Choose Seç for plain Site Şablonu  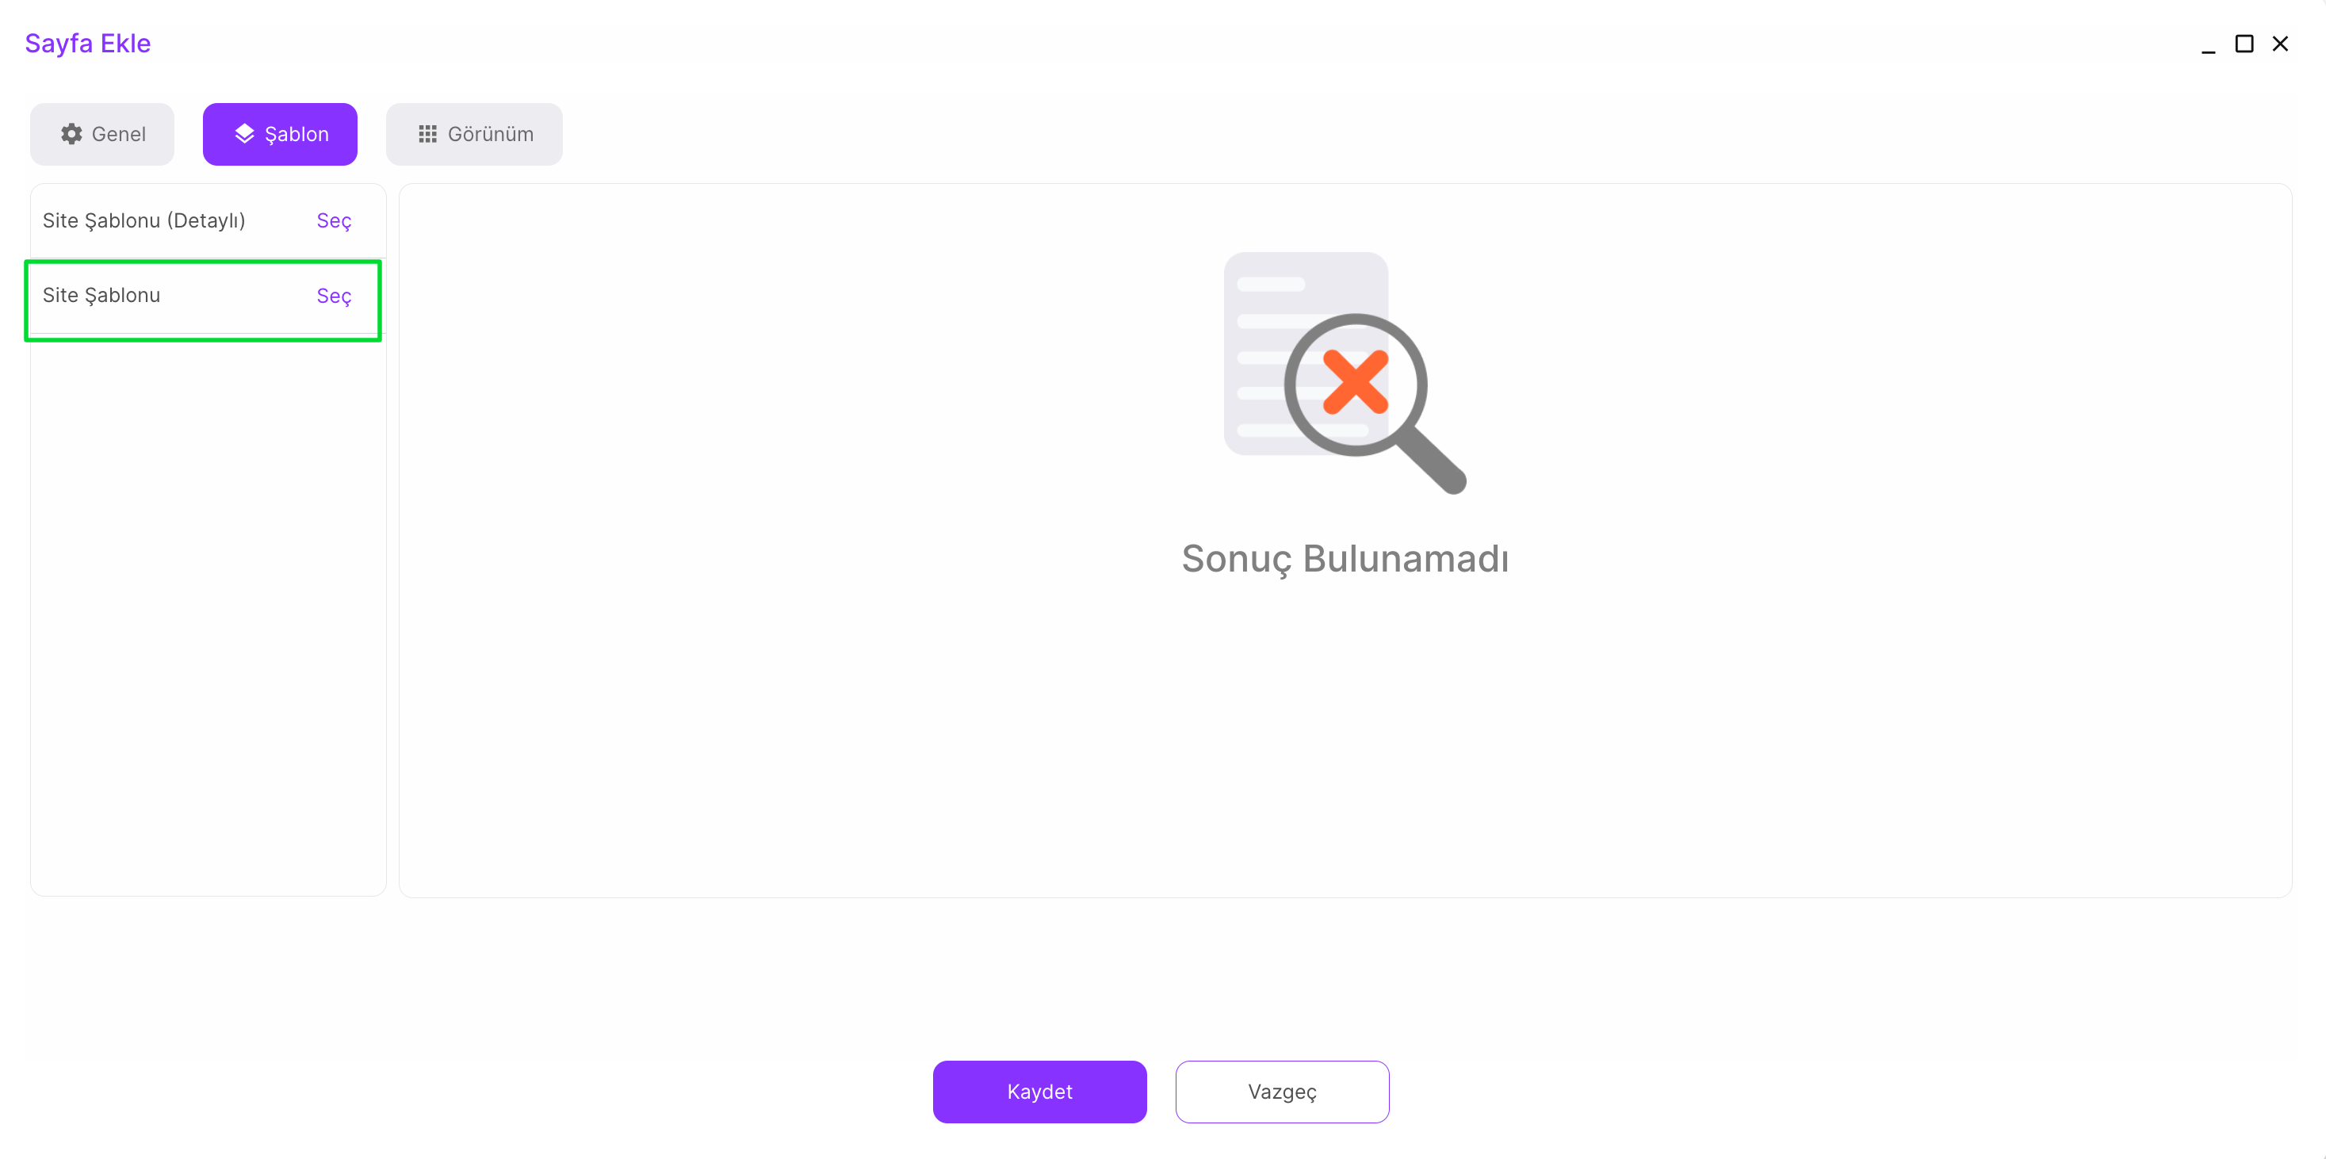pos(333,296)
